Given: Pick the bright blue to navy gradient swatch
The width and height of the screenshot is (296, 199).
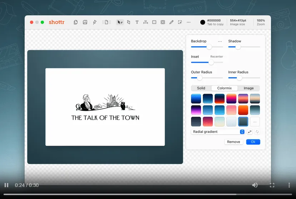Looking at the screenshot, I should [x=196, y=99].
